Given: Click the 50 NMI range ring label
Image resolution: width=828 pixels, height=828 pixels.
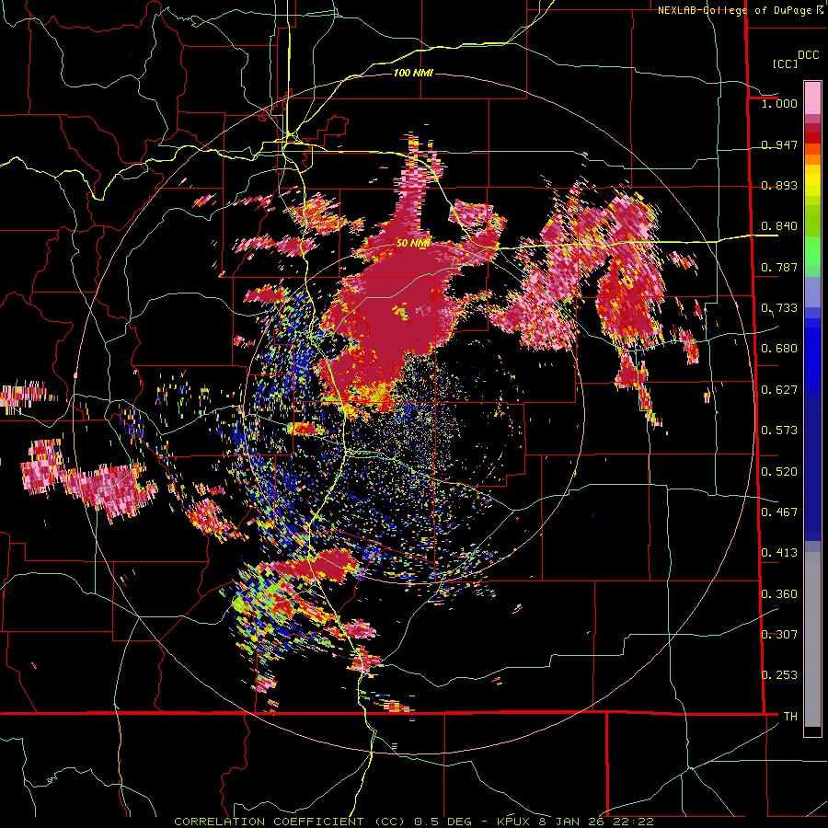Looking at the screenshot, I should tap(413, 244).
